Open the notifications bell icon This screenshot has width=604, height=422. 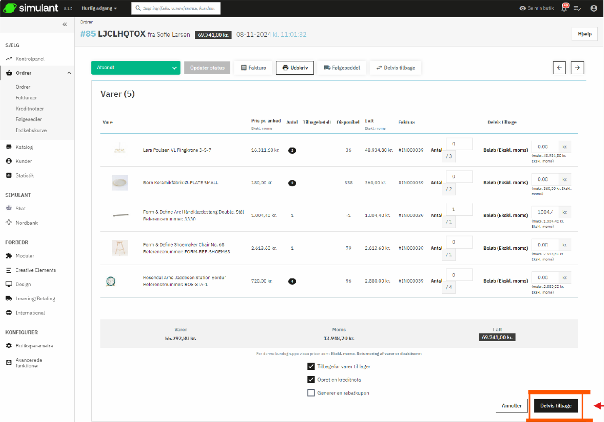[564, 8]
